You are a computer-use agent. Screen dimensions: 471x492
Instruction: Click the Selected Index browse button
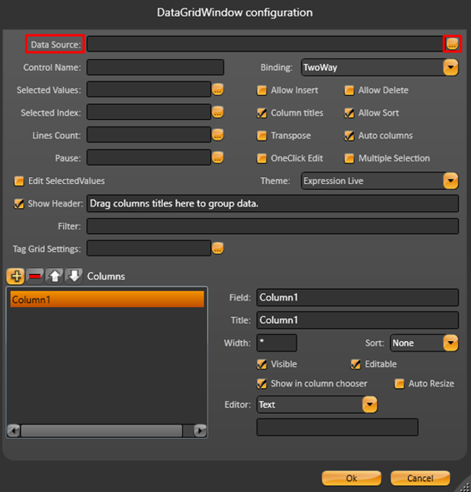coord(218,112)
